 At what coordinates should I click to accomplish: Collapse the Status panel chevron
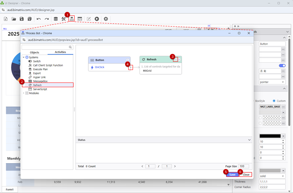pyautogui.click(x=249, y=140)
